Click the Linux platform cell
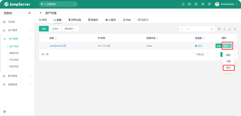The image size is (241, 116). click(149, 46)
